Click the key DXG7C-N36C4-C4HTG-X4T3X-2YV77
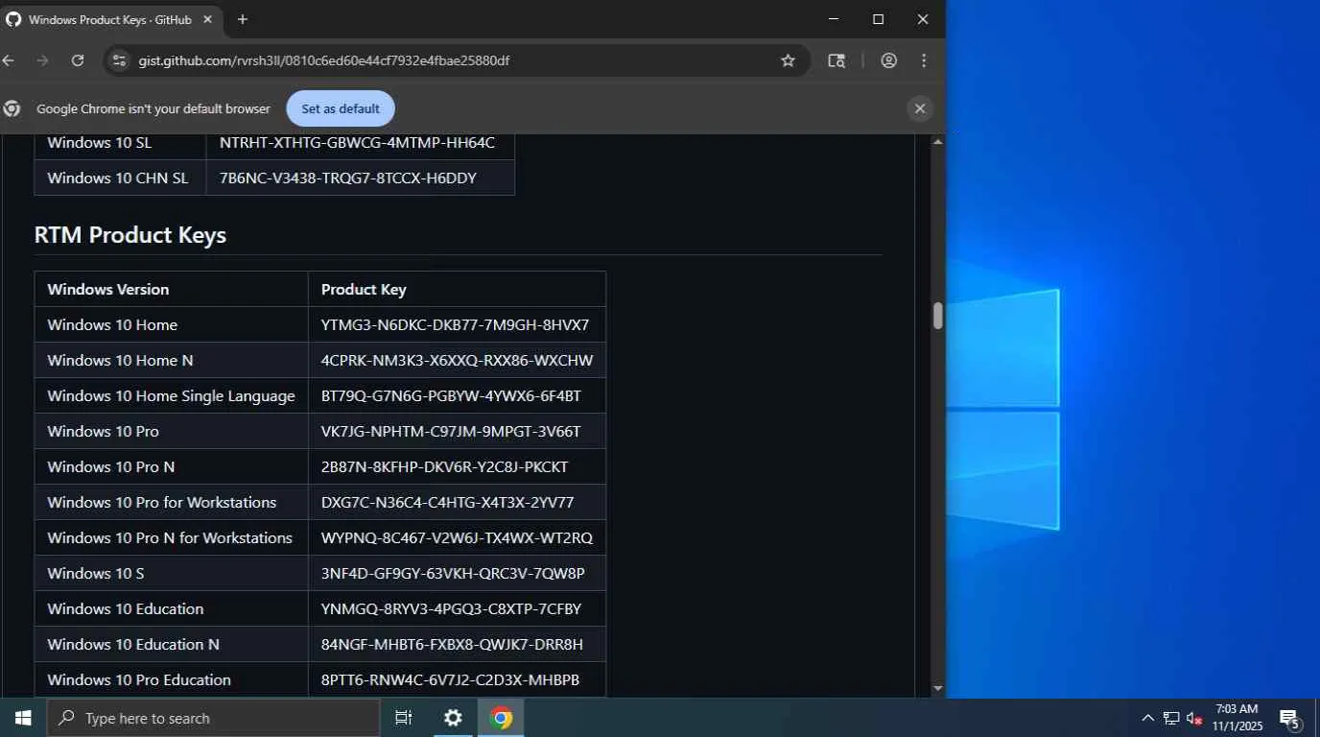The width and height of the screenshot is (1320, 737). tap(447, 502)
